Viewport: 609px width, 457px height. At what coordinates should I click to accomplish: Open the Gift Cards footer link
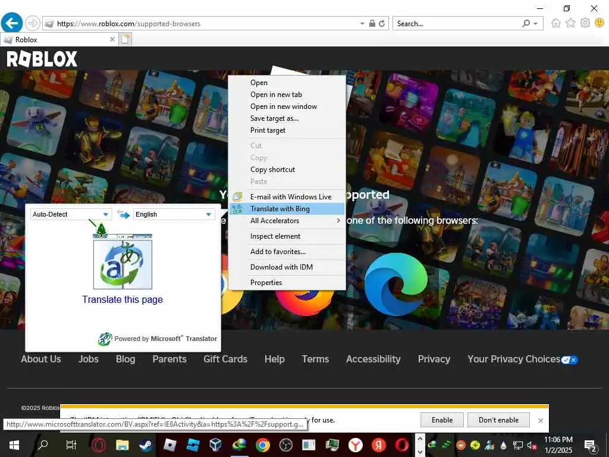(225, 359)
